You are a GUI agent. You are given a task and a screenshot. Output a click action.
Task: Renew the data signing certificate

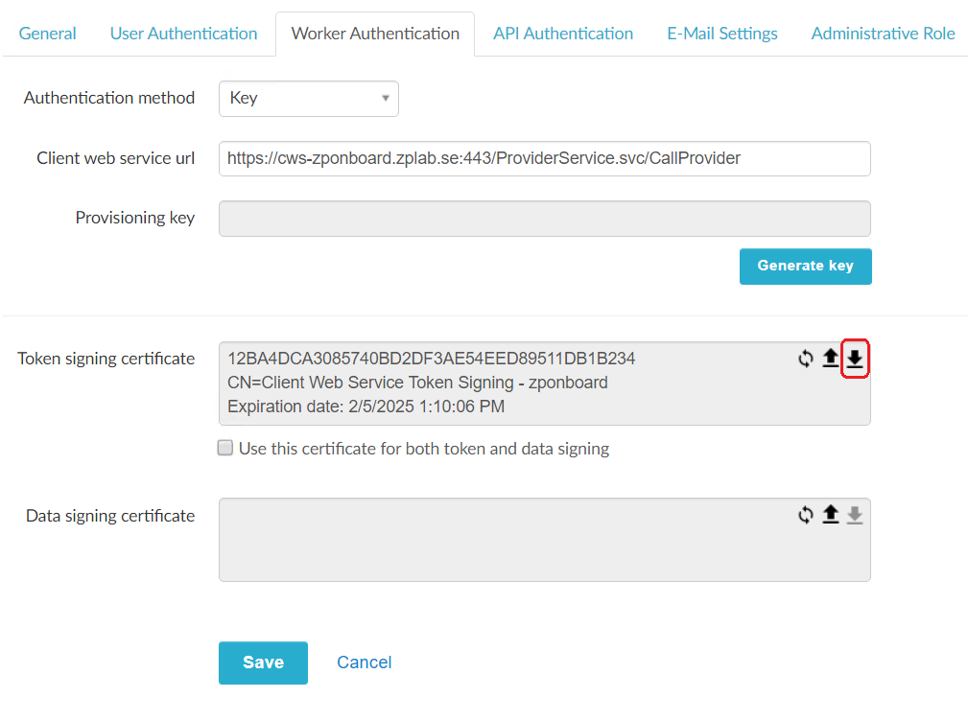805,515
